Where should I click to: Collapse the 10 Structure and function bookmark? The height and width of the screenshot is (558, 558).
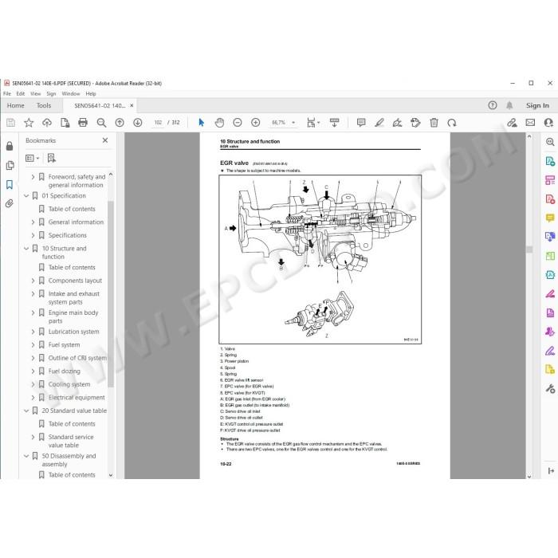pos(26,249)
